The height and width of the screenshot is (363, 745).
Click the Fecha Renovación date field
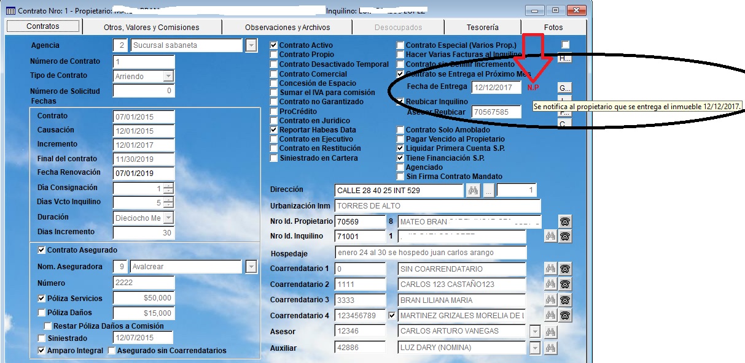[144, 173]
